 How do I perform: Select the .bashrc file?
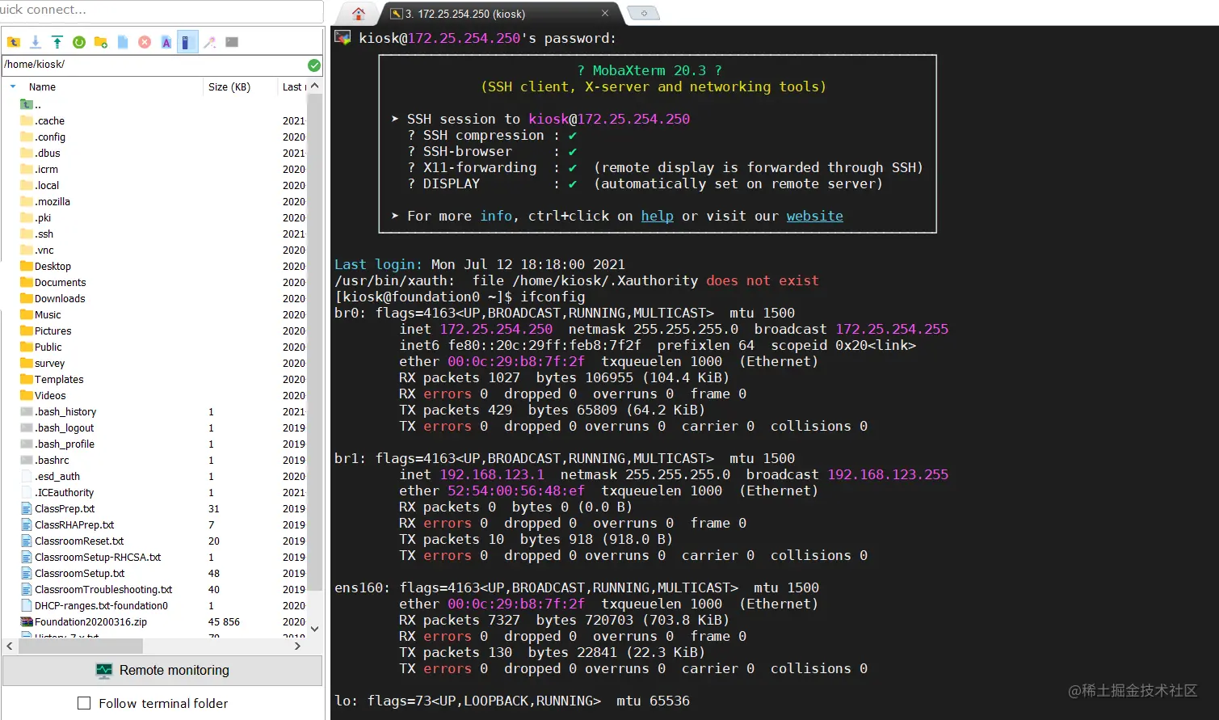click(44, 460)
